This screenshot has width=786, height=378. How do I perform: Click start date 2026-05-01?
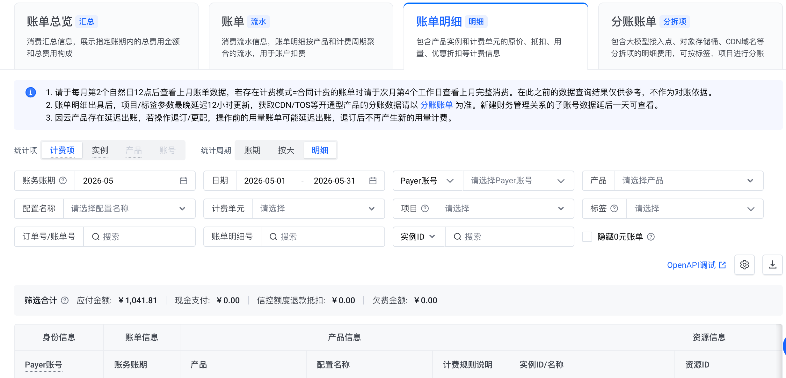click(265, 181)
